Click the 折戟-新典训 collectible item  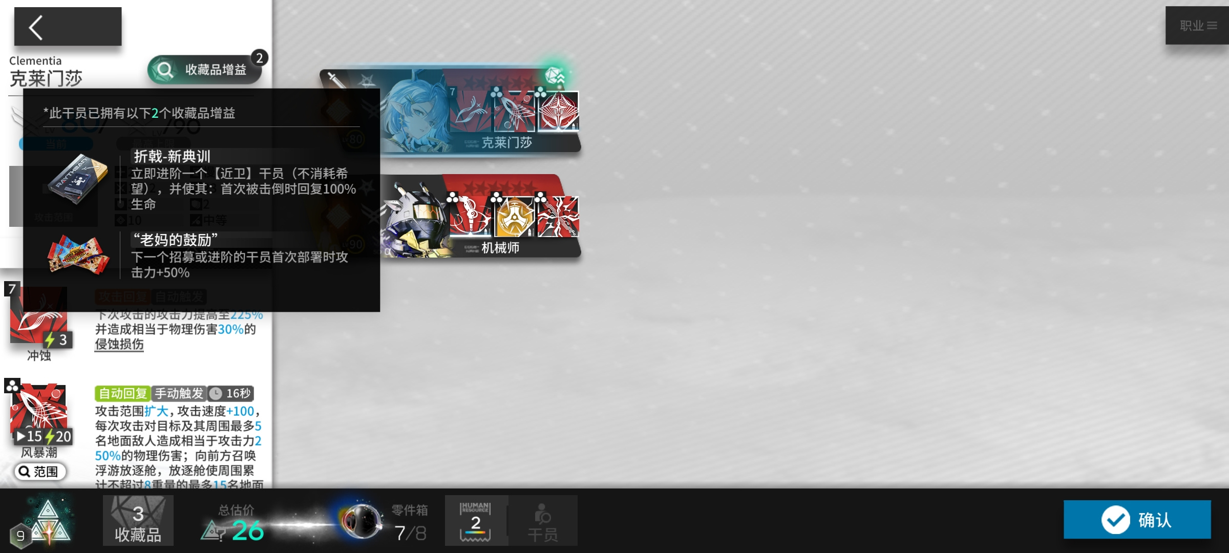[x=77, y=180]
